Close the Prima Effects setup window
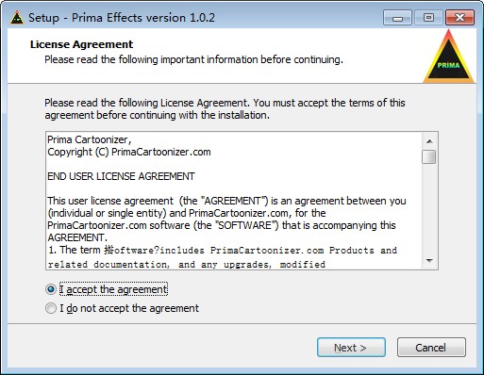484x375 pixels. pos(459,17)
